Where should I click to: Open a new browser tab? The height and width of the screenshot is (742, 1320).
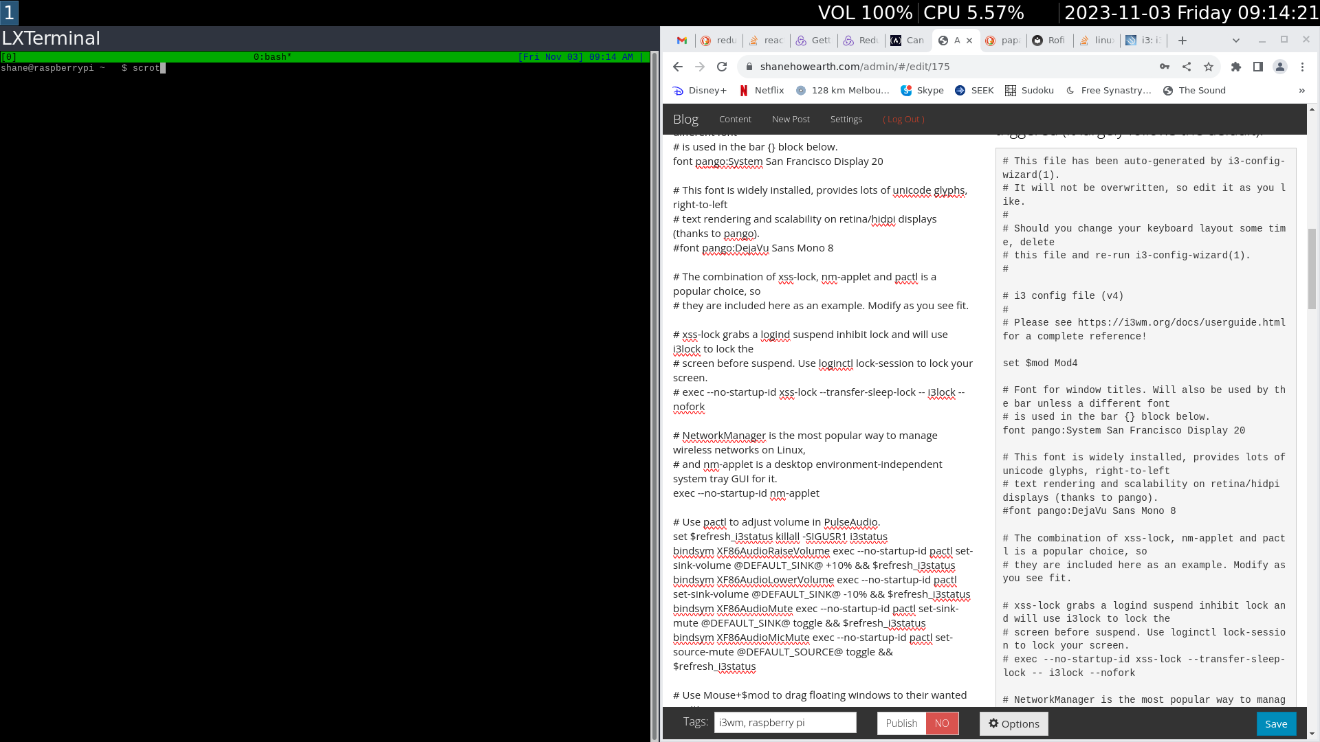[x=1182, y=41]
